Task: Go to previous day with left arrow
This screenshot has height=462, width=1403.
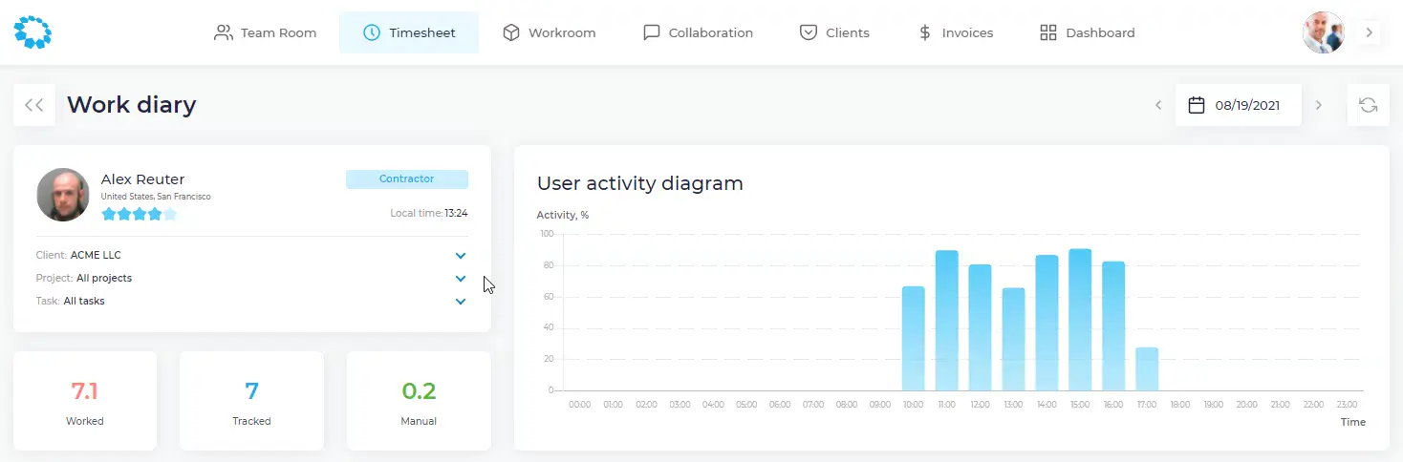Action: 1158,105
